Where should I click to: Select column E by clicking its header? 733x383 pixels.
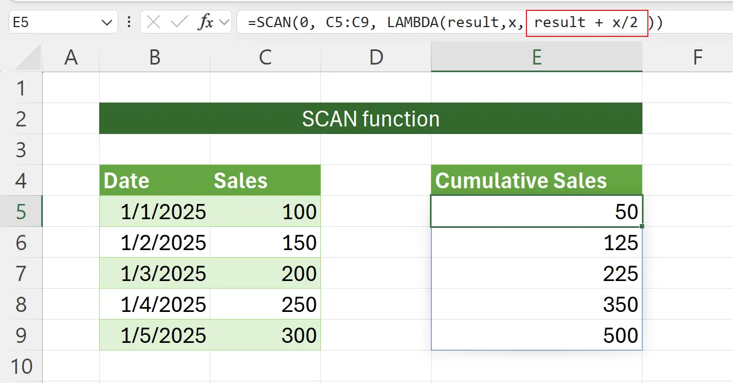point(537,56)
